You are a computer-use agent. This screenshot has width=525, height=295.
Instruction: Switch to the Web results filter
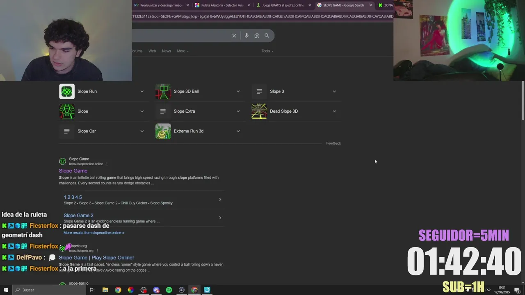point(152,51)
